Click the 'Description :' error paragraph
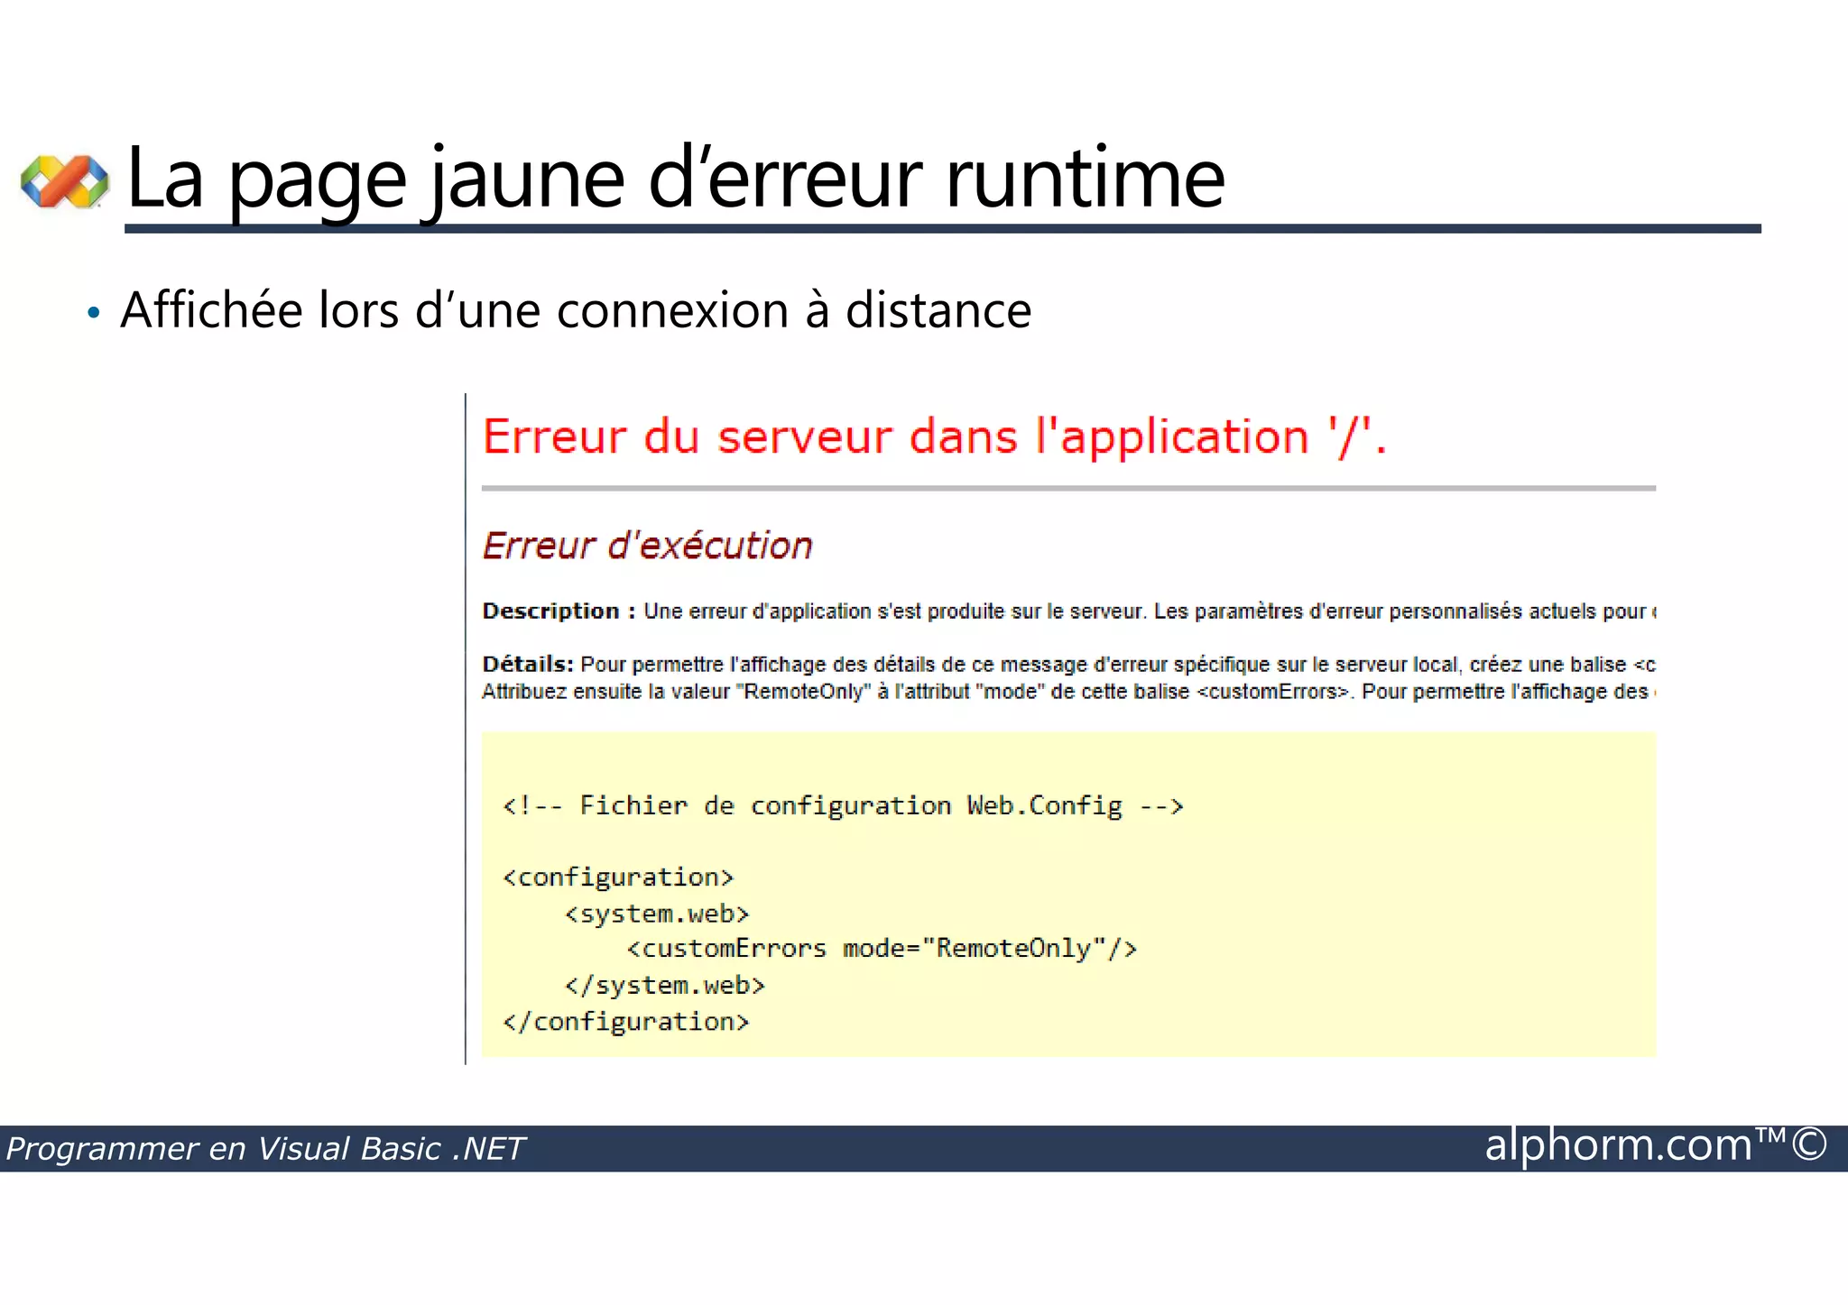This screenshot has height=1305, width=1848. pyautogui.click(x=1069, y=611)
